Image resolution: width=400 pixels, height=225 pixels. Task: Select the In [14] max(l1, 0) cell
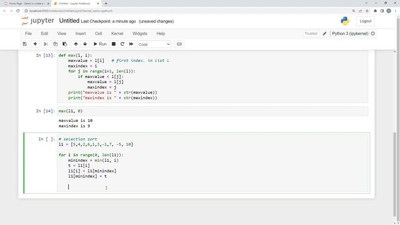coord(212,111)
